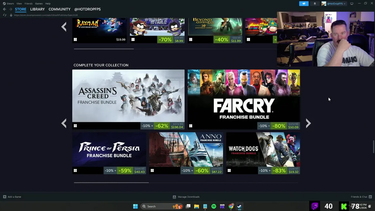Switch to the STORE tab
The height and width of the screenshot is (211, 375).
tap(21, 9)
